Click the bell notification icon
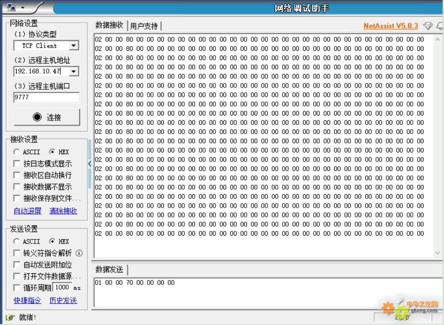 coord(440,26)
